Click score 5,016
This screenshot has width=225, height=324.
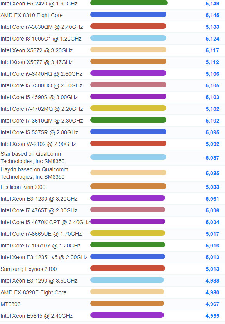pyautogui.click(x=212, y=246)
